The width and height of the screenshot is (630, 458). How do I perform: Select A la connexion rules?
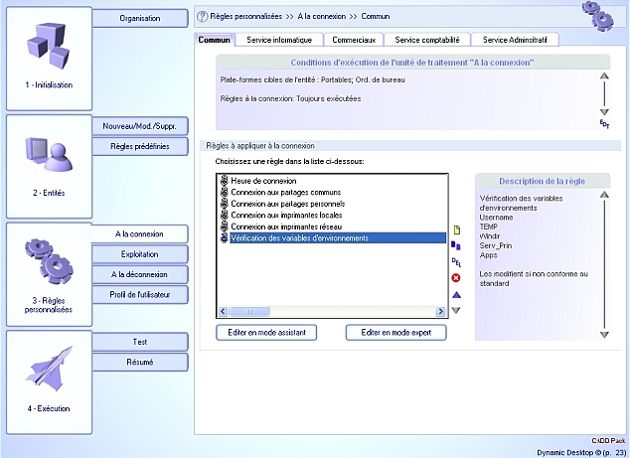(139, 233)
